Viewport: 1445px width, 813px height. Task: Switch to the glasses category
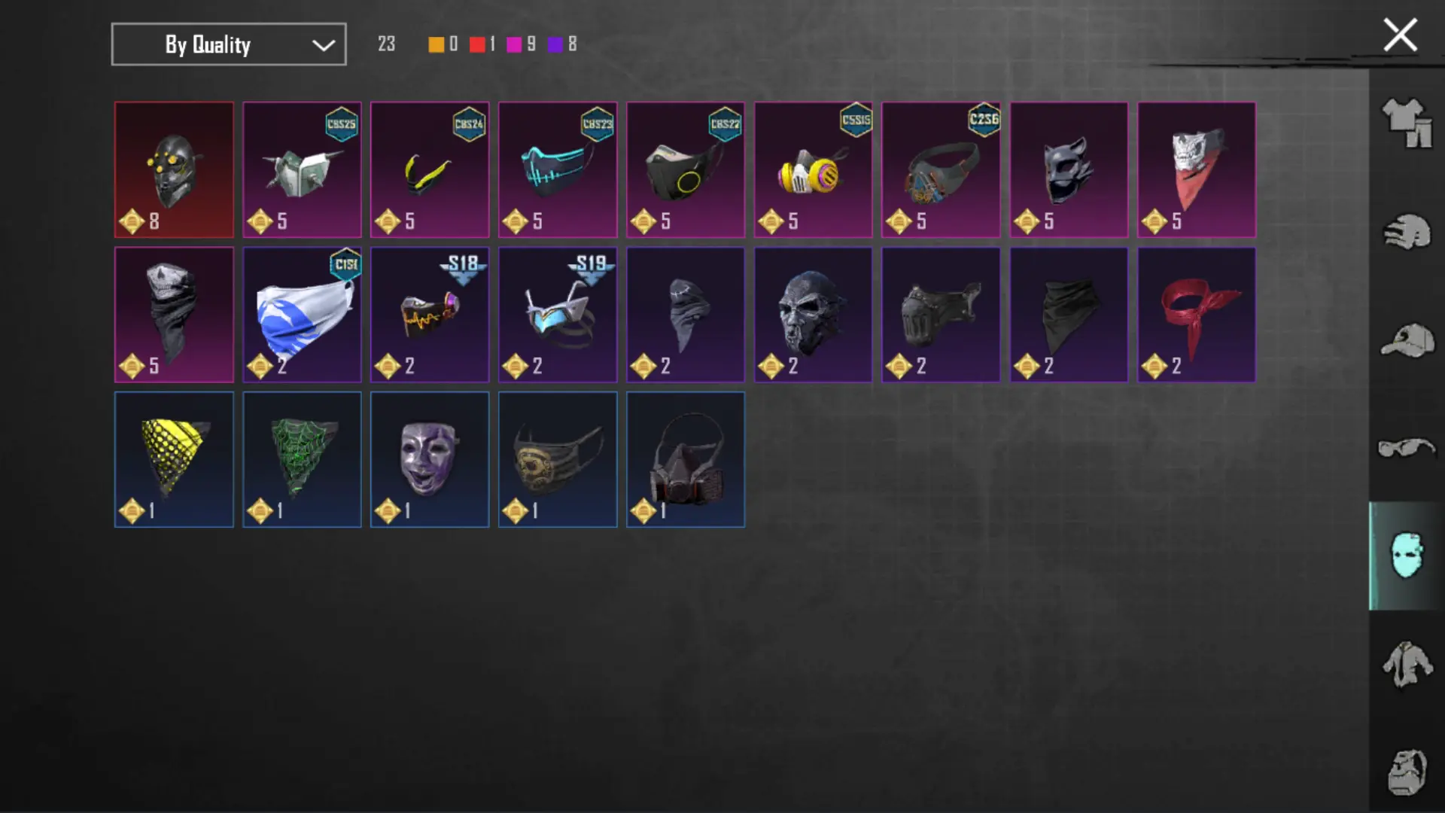pyautogui.click(x=1406, y=448)
